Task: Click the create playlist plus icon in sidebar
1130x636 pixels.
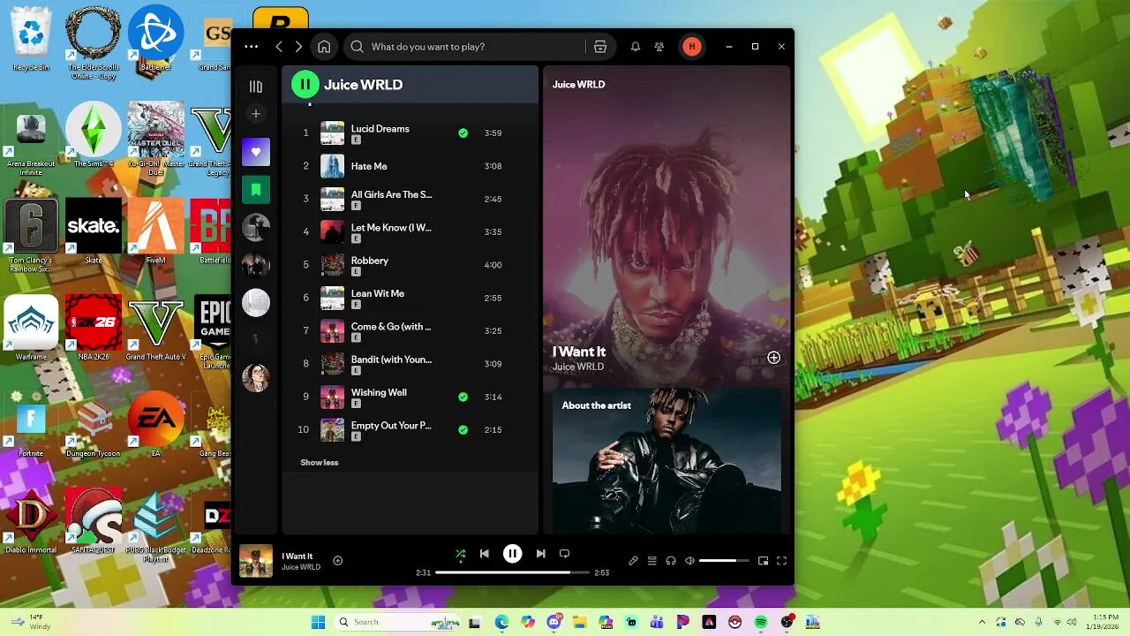Action: tap(256, 114)
